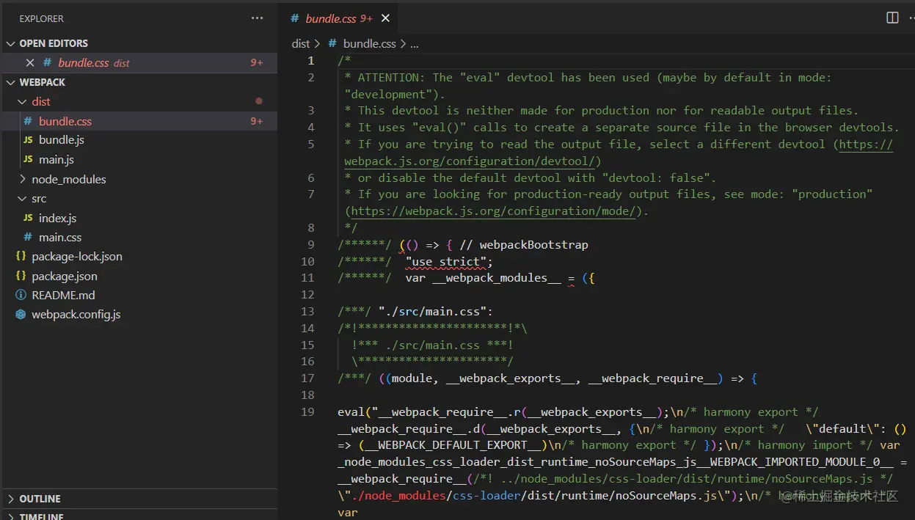Click the info icon beside README.md

tap(21, 295)
